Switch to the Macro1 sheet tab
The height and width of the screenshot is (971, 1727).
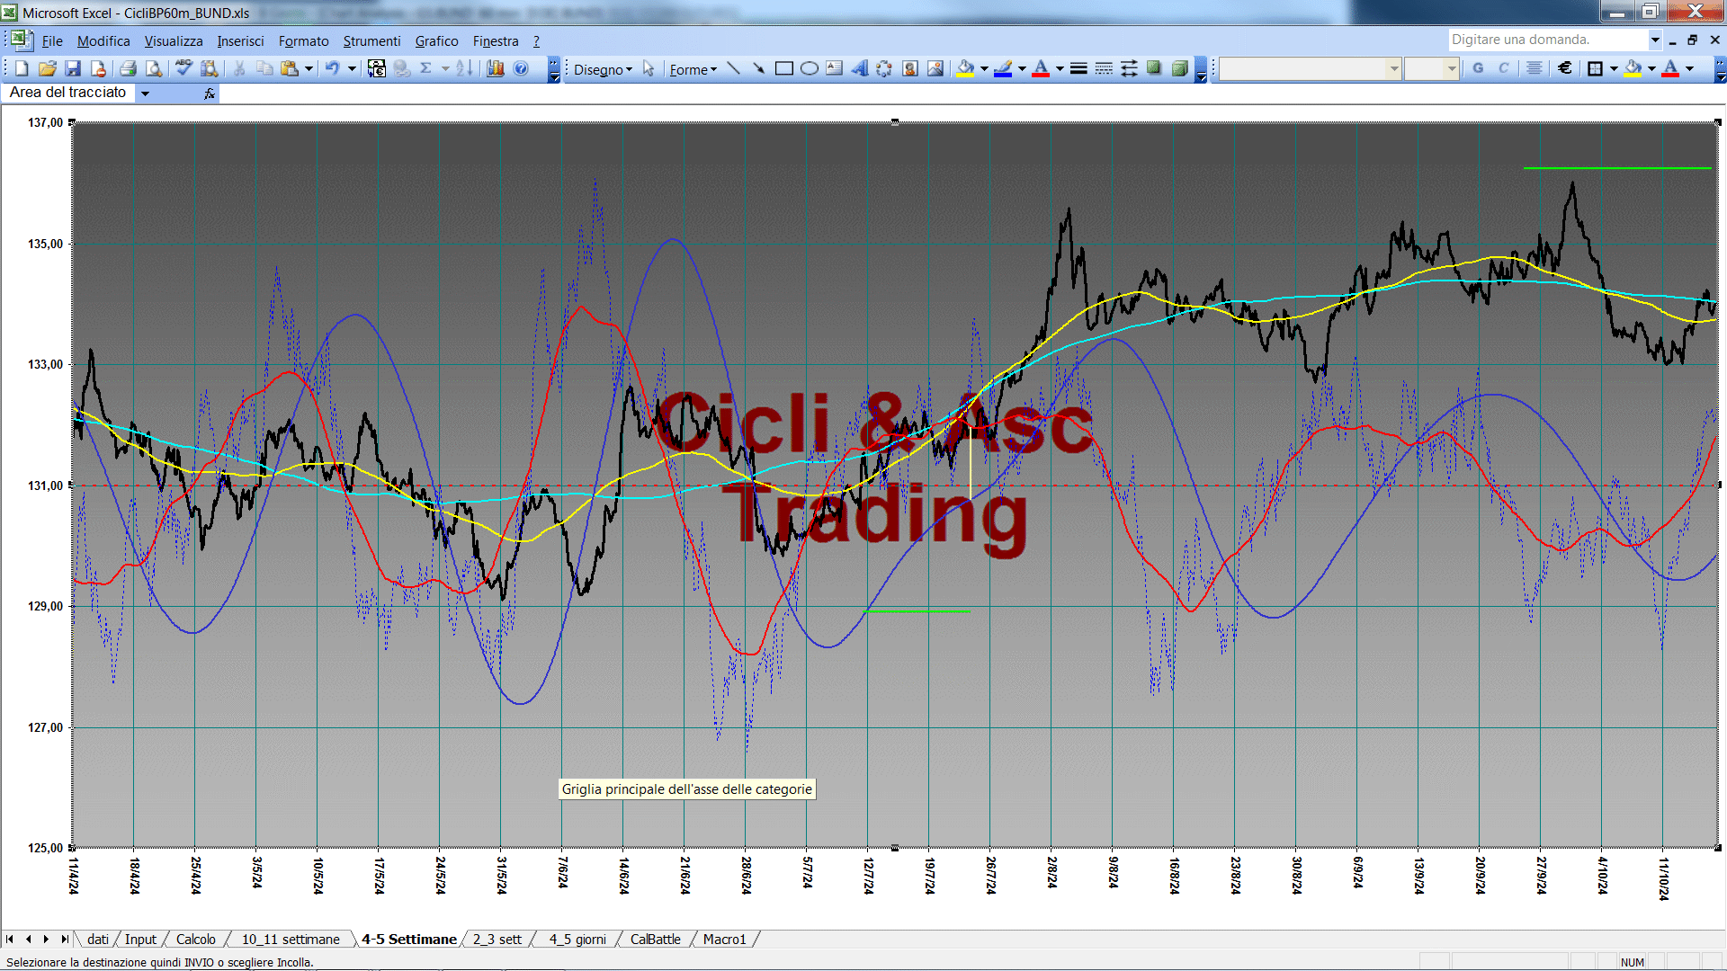[724, 939]
